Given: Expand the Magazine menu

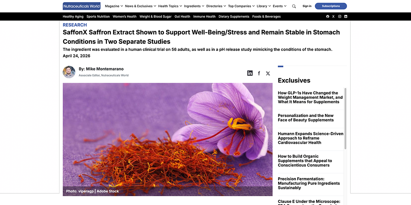Looking at the screenshot, I should 114,6.
